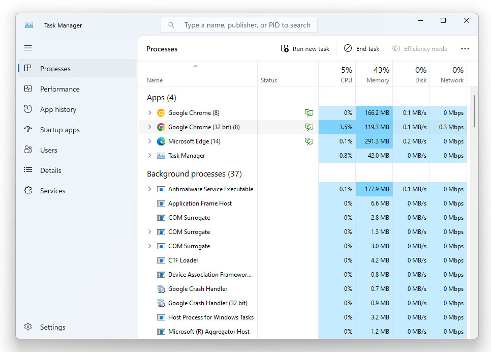Image resolution: width=491 pixels, height=352 pixels.
Task: Switch to the Details page
Action: coord(77,170)
